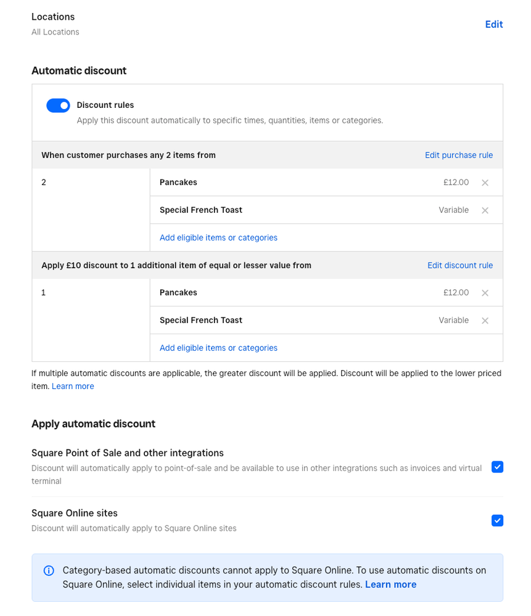The width and height of the screenshot is (531, 616).
Task: Select Pancakes row in purchase rule
Action: (178, 183)
